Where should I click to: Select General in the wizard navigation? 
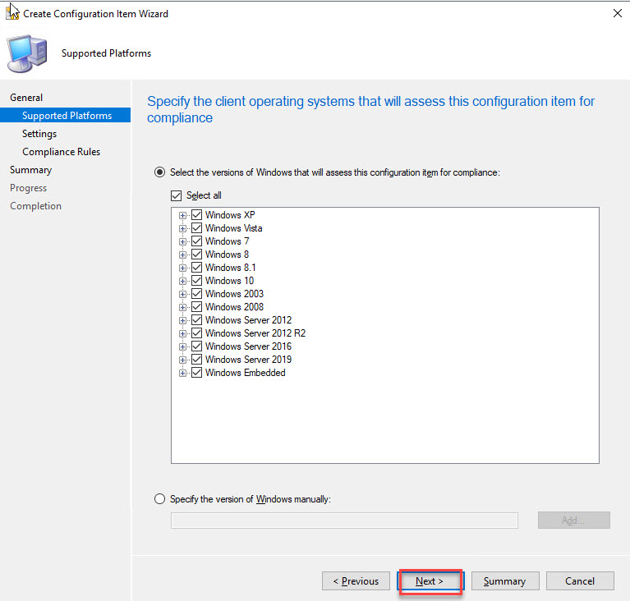coord(26,98)
